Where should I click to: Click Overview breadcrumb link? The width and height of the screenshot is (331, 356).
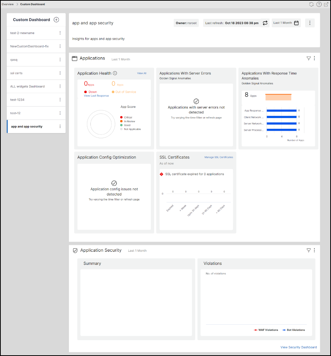[x=8, y=4]
